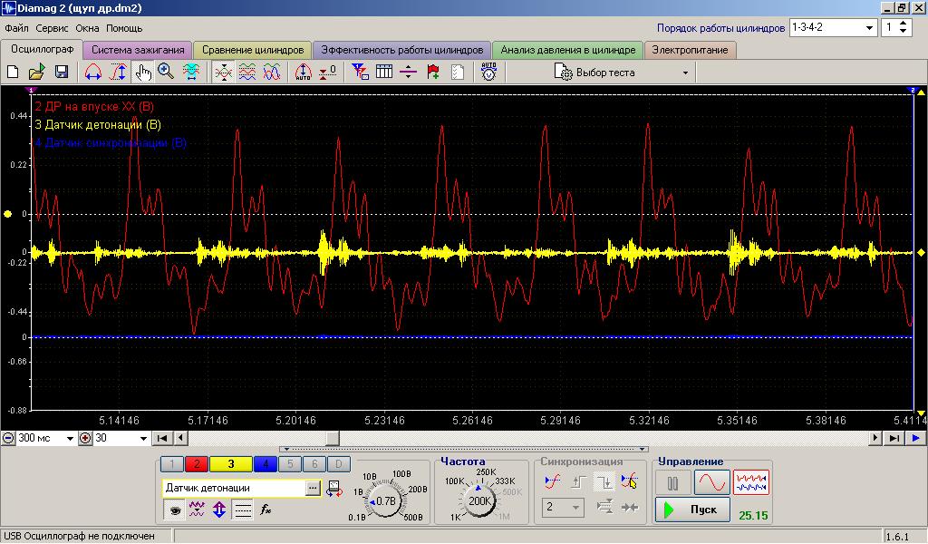Screen dimensions: 928x544
Task: Toggle the overlapped dashed-waveform display mode
Action: pyautogui.click(x=223, y=73)
